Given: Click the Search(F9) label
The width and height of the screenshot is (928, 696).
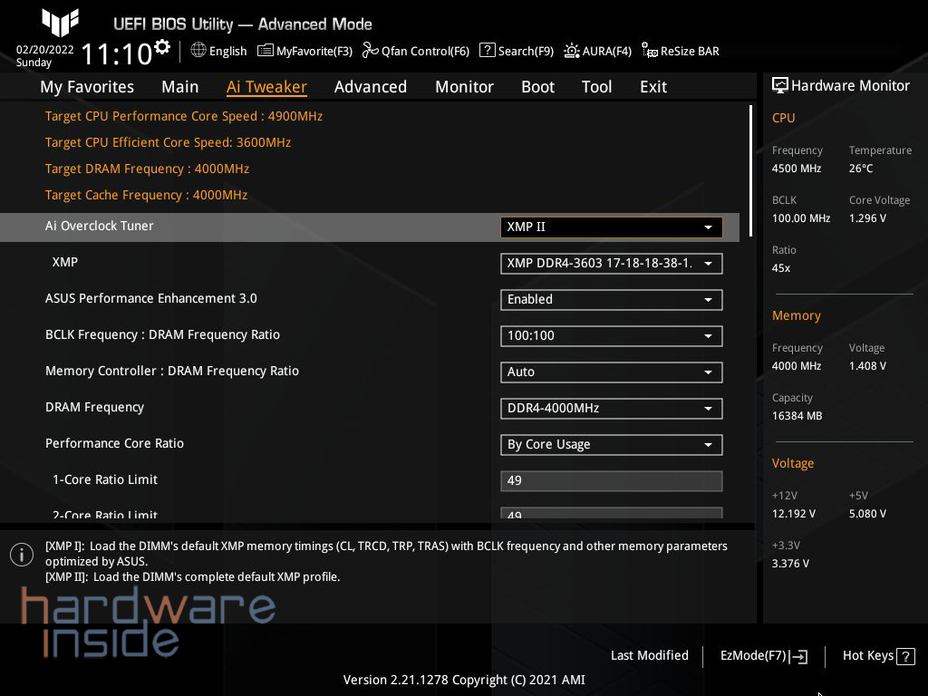Looking at the screenshot, I should click(x=526, y=51).
